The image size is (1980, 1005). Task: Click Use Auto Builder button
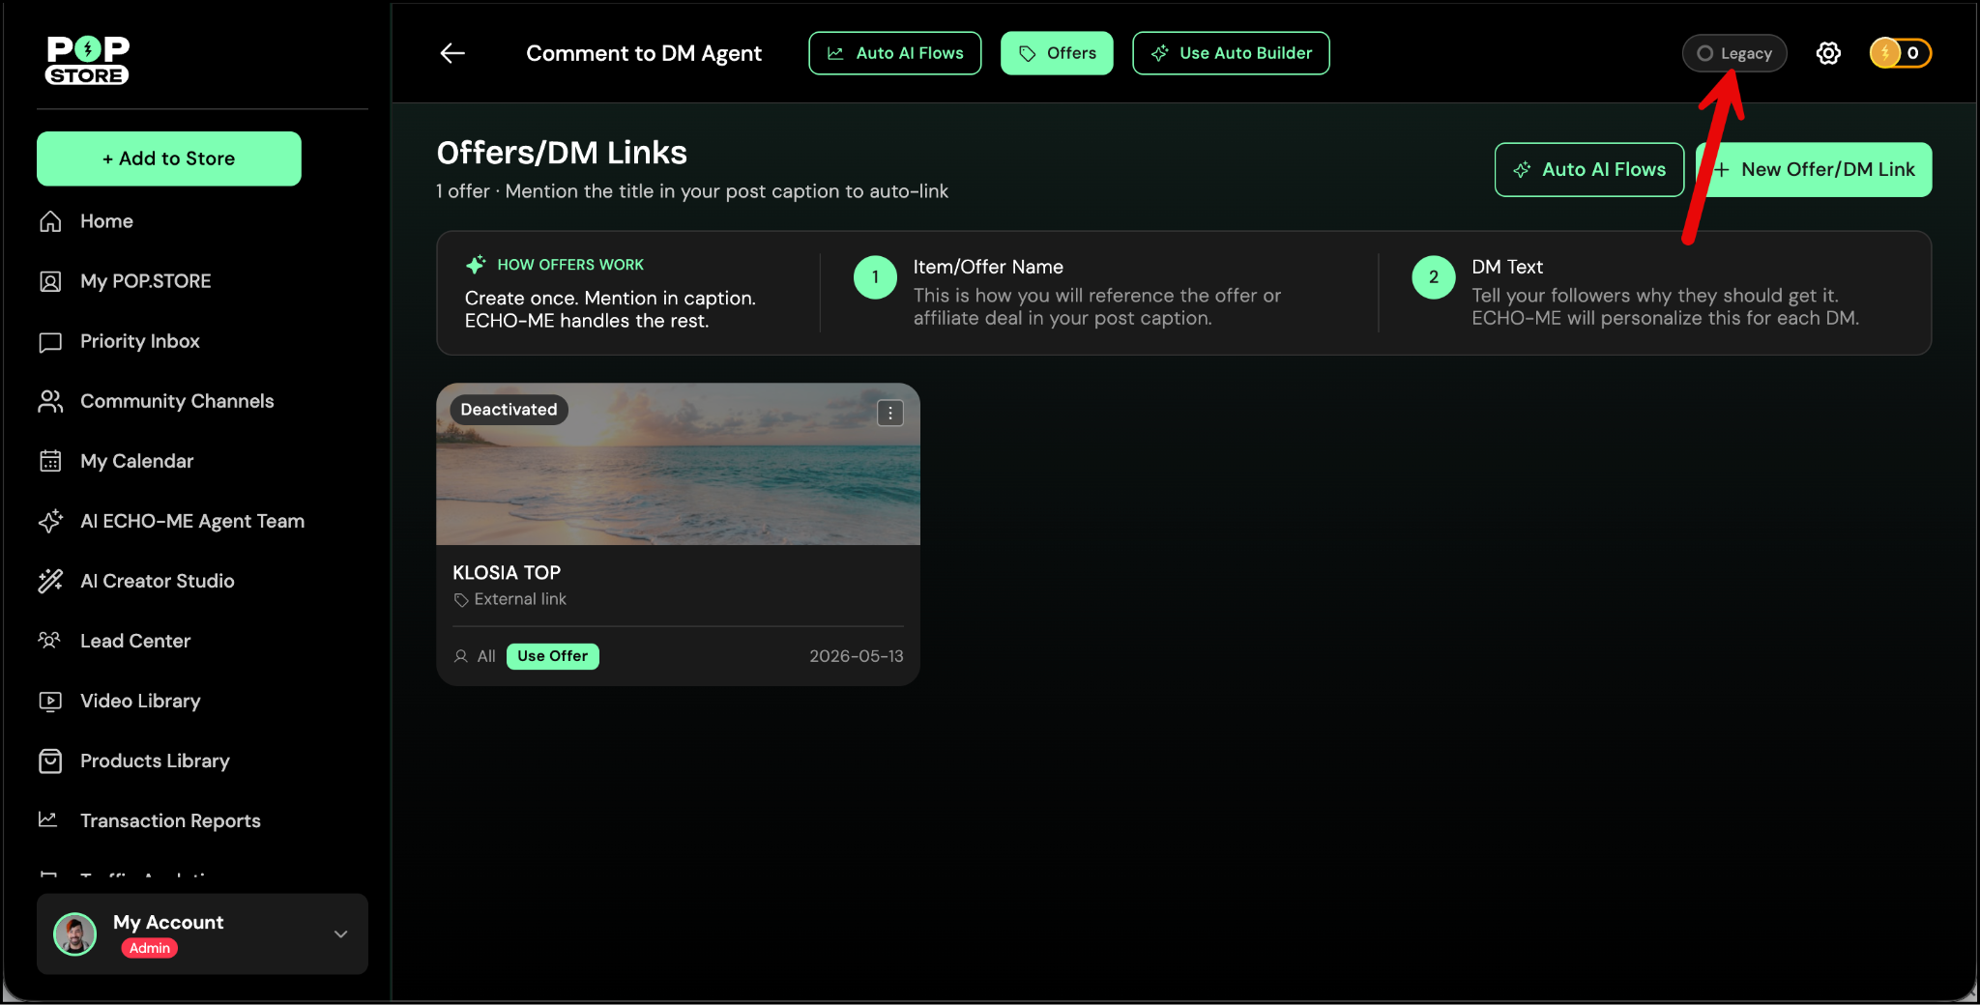click(1231, 53)
